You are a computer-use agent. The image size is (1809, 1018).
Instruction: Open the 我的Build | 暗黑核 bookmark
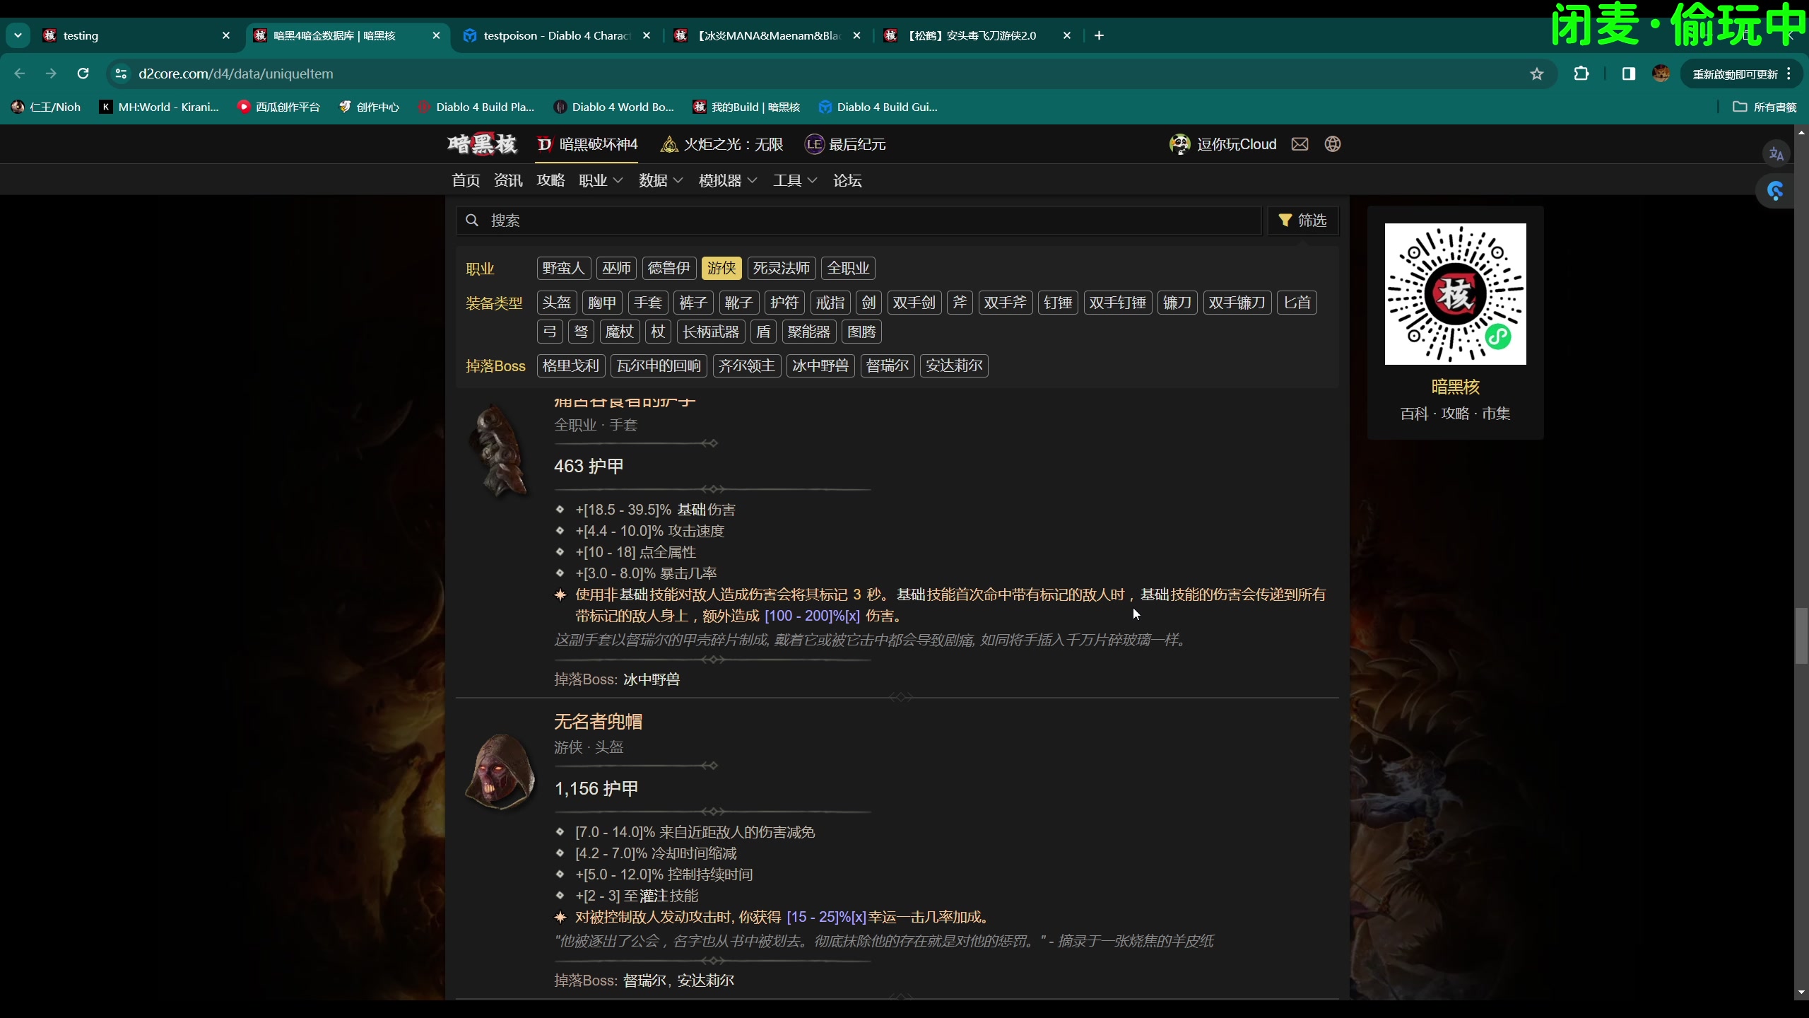click(747, 107)
